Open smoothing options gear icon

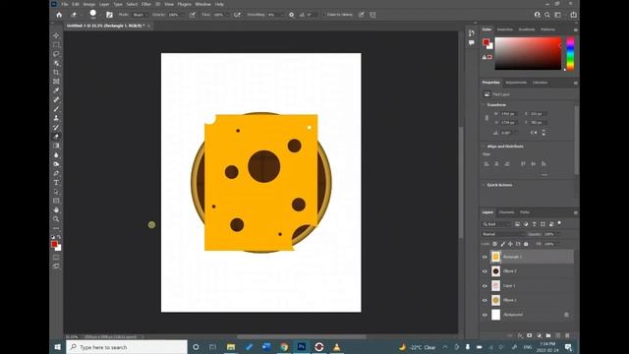coord(291,15)
